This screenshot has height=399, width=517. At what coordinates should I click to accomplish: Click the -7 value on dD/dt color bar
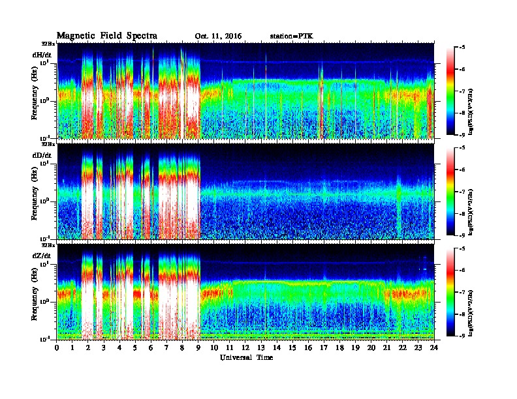pyautogui.click(x=462, y=192)
